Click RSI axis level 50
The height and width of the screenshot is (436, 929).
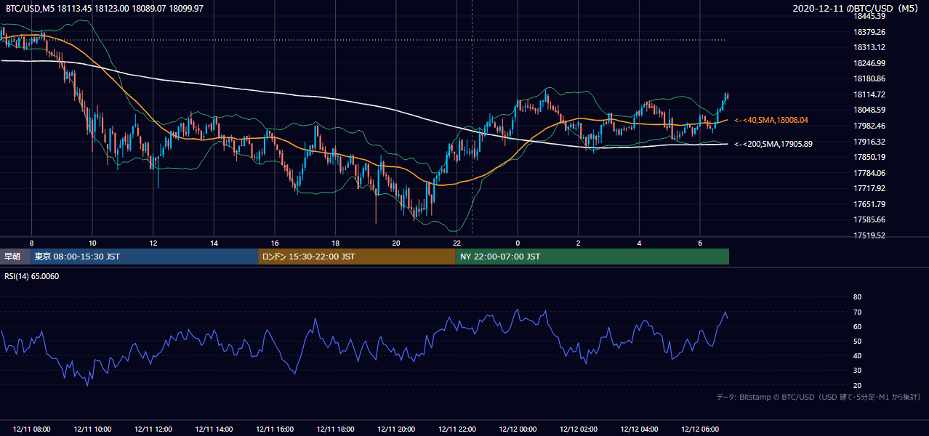(x=858, y=341)
